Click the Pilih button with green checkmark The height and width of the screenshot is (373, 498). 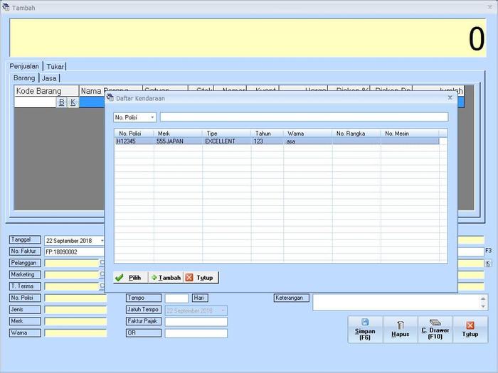tap(128, 278)
